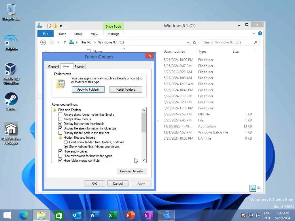Viewport: 295px width, 221px height.
Task: Open the Manage Drive Tools tab
Action: click(114, 34)
